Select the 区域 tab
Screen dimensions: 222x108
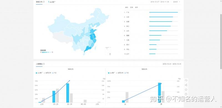coord(132,7)
